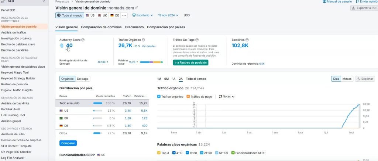Click the chart Exportar button

point(365,79)
